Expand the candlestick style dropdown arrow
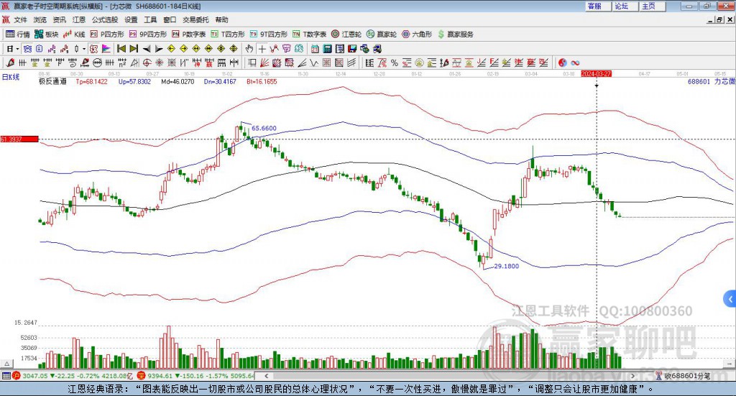The height and width of the screenshot is (396, 736). [x=84, y=49]
